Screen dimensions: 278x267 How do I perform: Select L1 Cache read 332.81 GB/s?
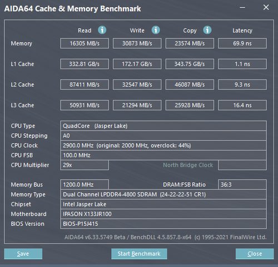(85, 64)
